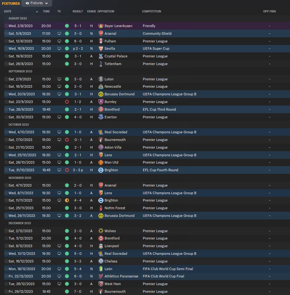This screenshot has height=295, width=290.
Task: Toggle the checkmark on Tue, 31/10/2023 row
Action: pos(6,170)
